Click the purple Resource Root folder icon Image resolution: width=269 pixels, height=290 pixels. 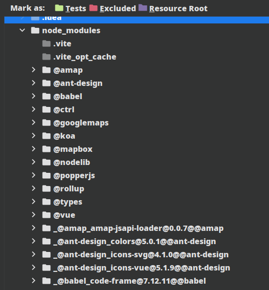(x=143, y=8)
